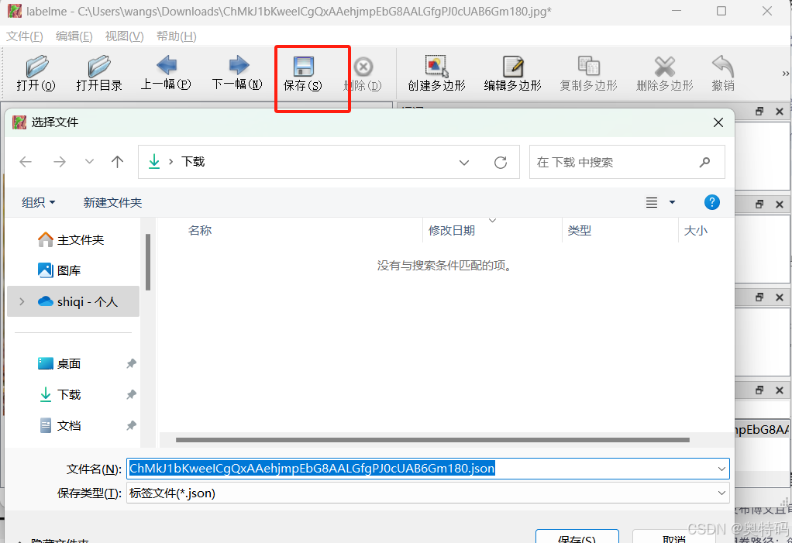The image size is (792, 543).
Task: Click the view layout list icon
Action: point(652,202)
